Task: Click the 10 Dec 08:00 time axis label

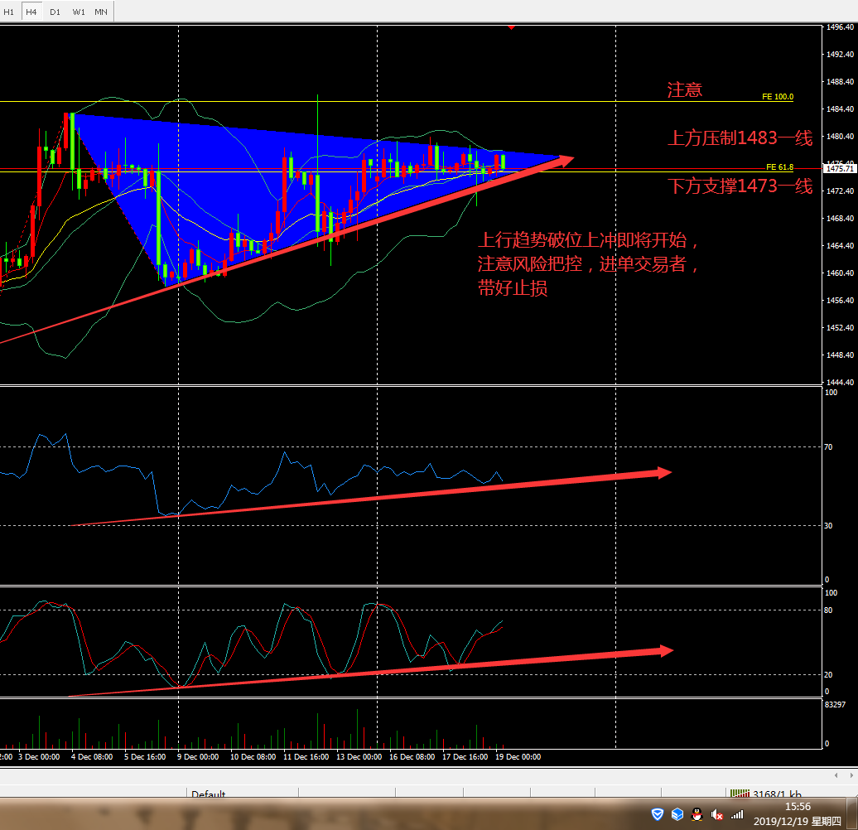Action: [253, 756]
